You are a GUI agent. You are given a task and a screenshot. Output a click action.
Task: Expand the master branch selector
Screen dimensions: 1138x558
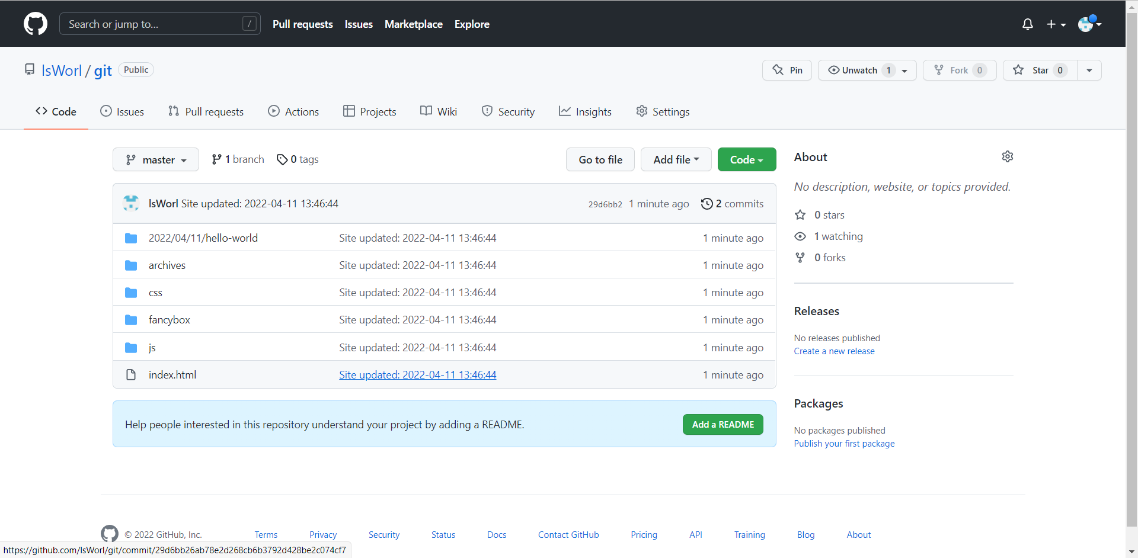pos(156,159)
